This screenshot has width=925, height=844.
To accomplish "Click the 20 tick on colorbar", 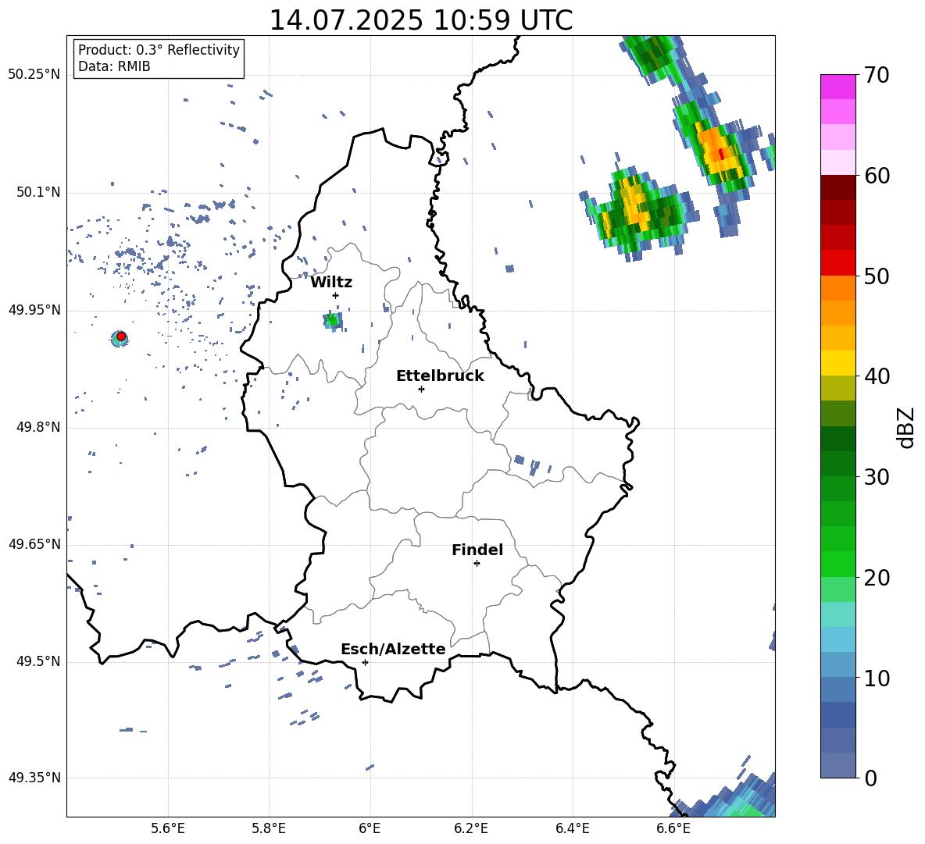I will coord(877,578).
